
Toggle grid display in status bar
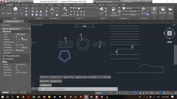105,93
